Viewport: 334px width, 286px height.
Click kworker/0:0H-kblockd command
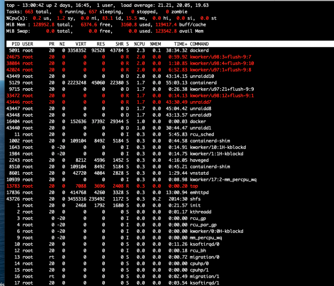[x=217, y=231]
